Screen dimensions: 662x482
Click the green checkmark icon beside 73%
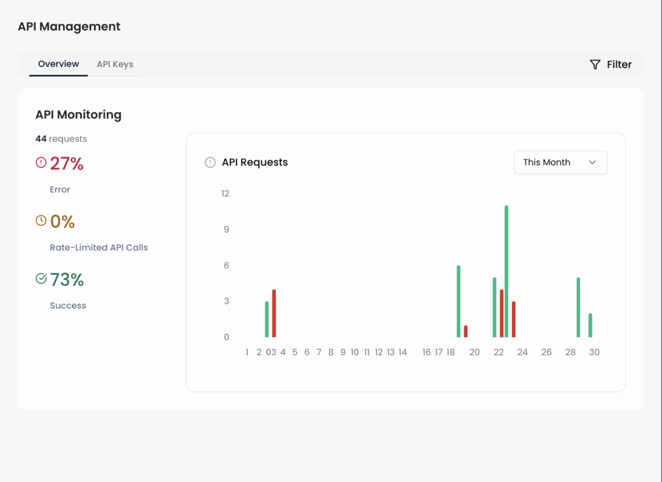[x=41, y=279]
